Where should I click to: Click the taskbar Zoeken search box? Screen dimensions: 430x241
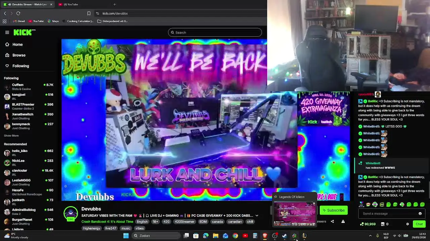coord(156,236)
